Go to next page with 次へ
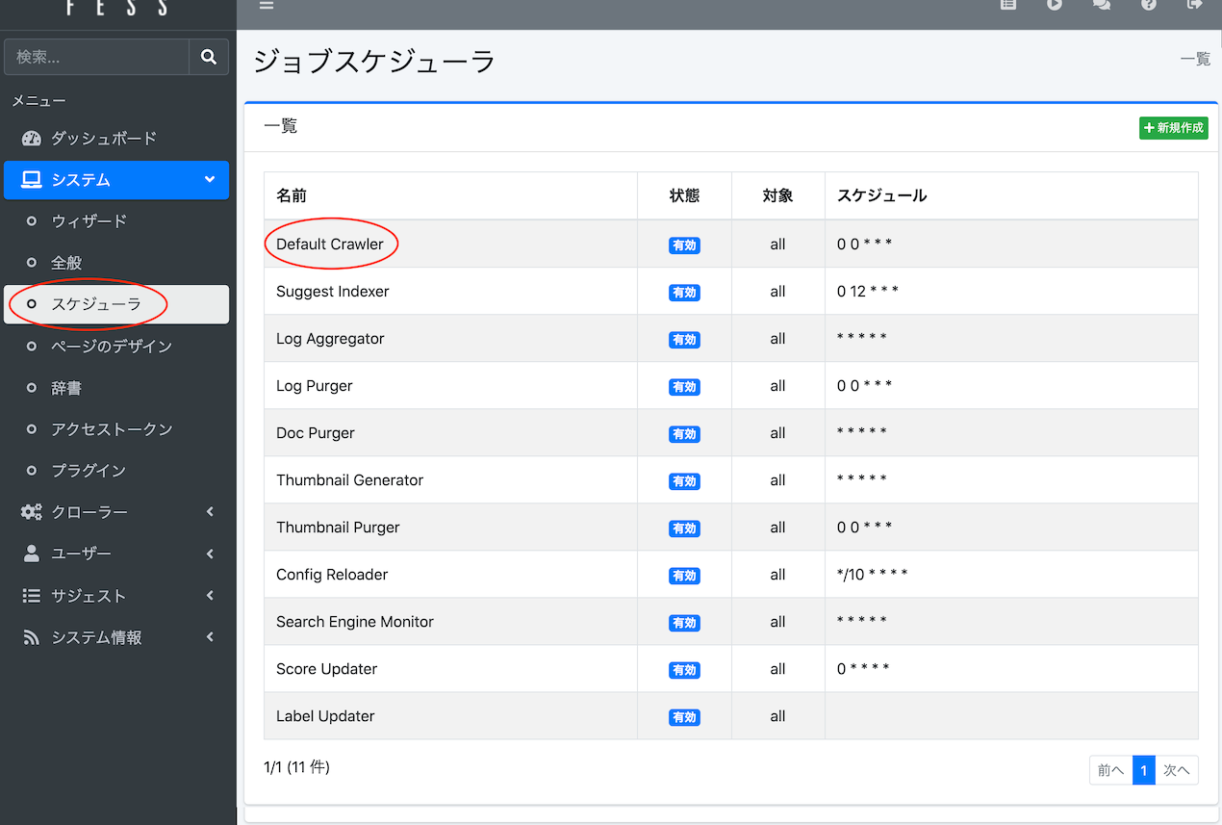Screen dimensions: 1222x825 1176,770
